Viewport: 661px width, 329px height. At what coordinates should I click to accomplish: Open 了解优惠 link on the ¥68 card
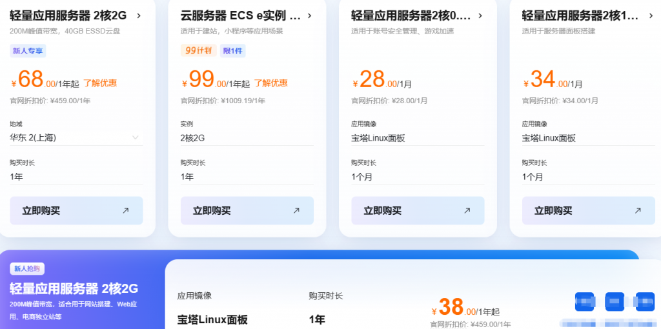pyautogui.click(x=100, y=83)
